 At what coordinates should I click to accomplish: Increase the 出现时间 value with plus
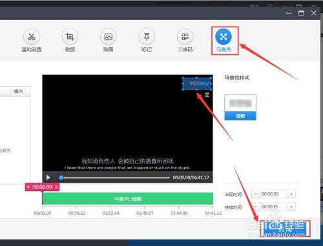pyautogui.click(x=291, y=194)
